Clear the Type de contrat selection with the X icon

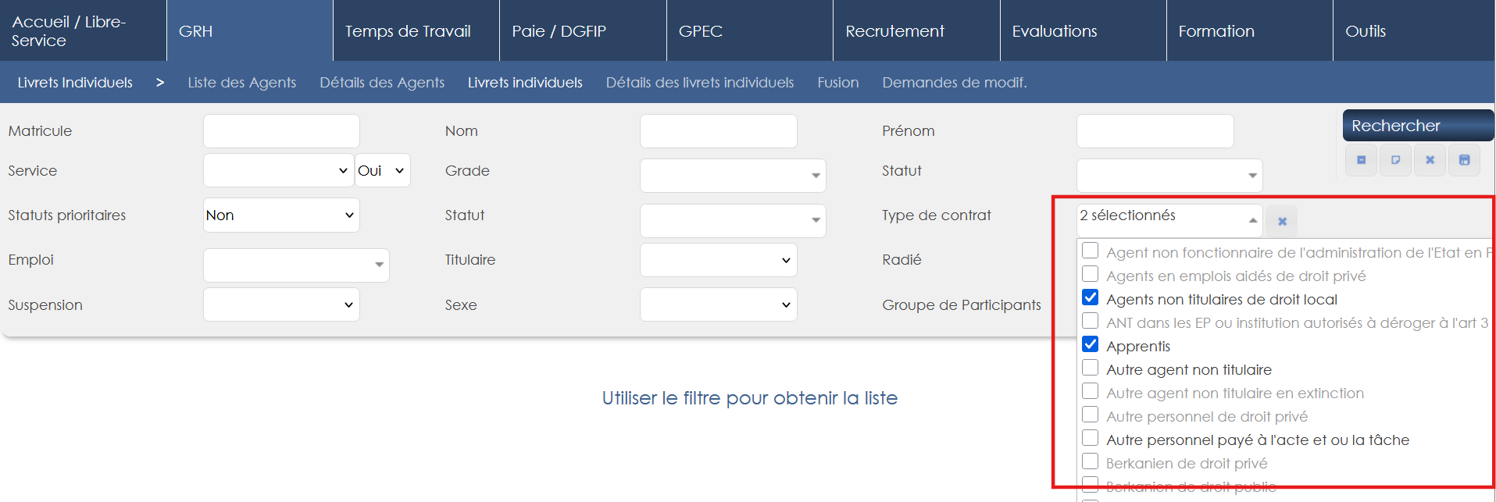(x=1282, y=222)
